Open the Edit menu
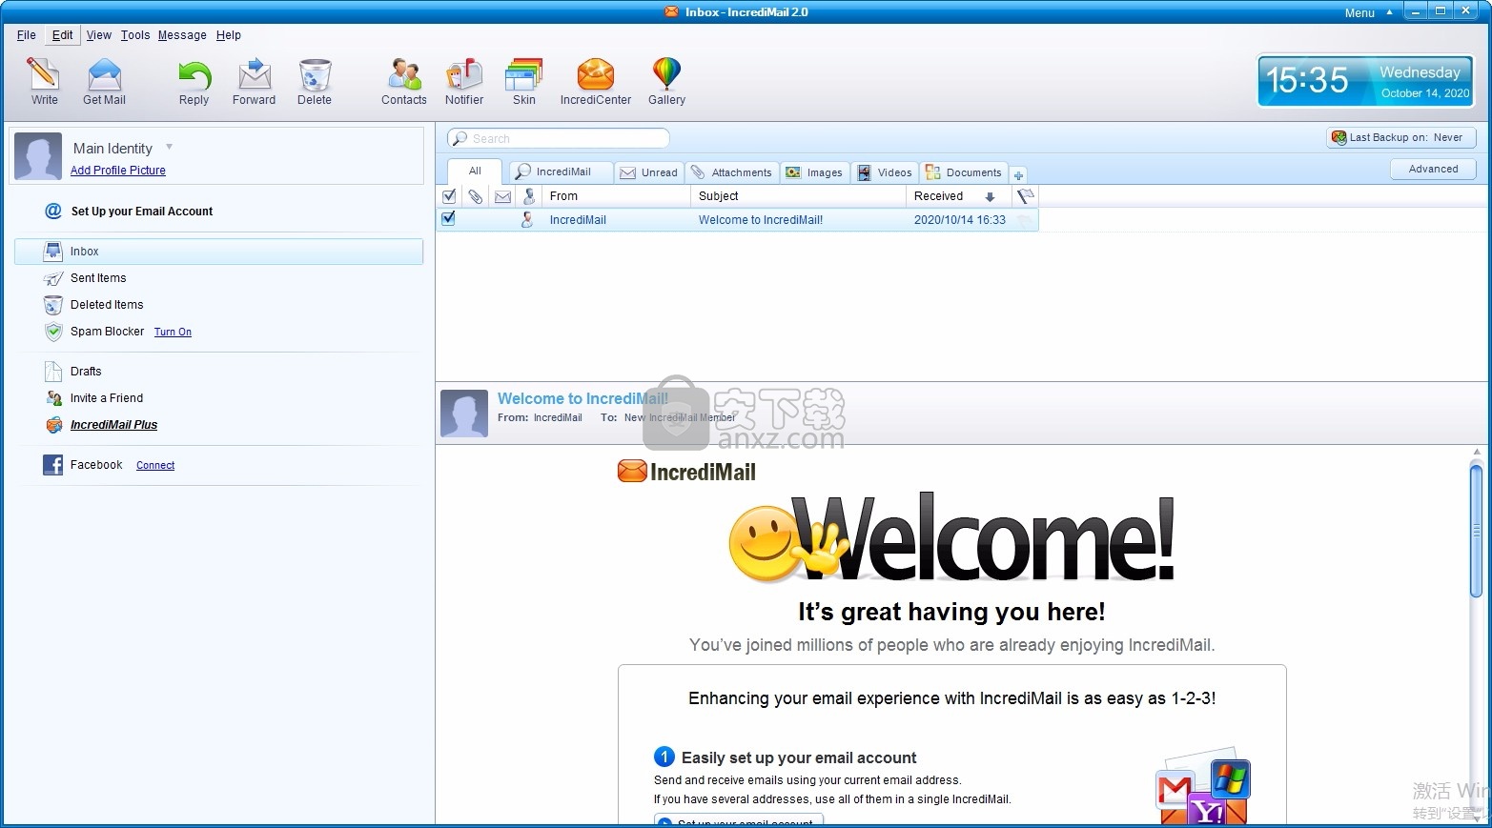 tap(63, 35)
